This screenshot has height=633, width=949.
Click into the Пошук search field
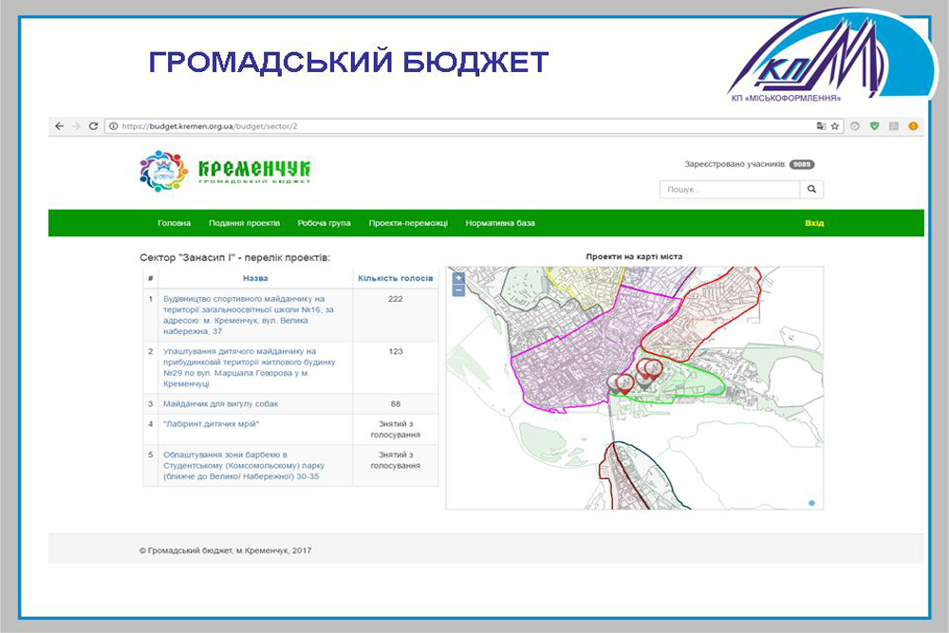point(730,190)
